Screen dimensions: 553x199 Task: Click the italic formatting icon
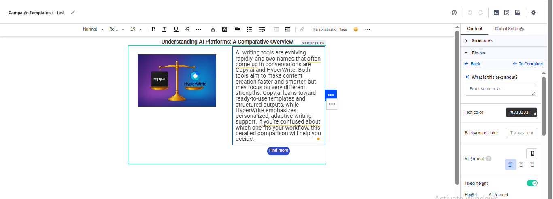pyautogui.click(x=164, y=29)
